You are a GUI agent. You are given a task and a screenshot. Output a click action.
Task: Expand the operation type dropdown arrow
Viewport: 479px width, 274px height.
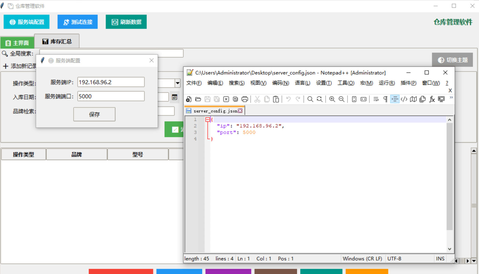click(x=177, y=83)
